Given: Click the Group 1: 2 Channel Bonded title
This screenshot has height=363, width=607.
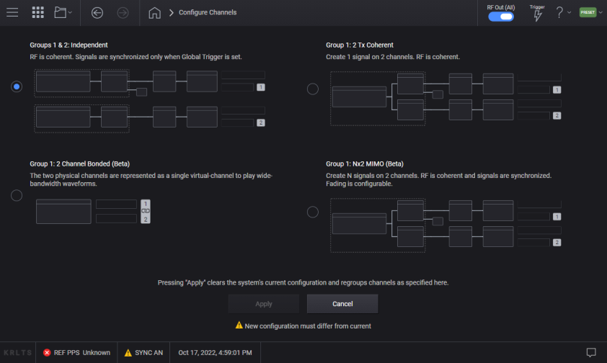Looking at the screenshot, I should 80,163.
